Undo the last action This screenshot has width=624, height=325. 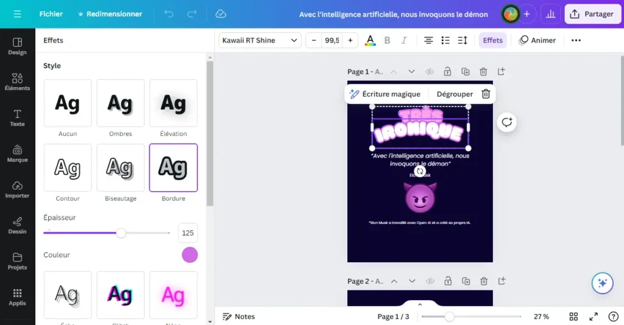[169, 14]
